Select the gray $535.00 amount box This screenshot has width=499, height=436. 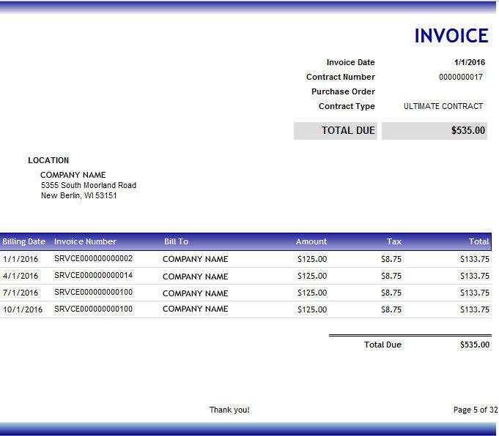coord(435,131)
